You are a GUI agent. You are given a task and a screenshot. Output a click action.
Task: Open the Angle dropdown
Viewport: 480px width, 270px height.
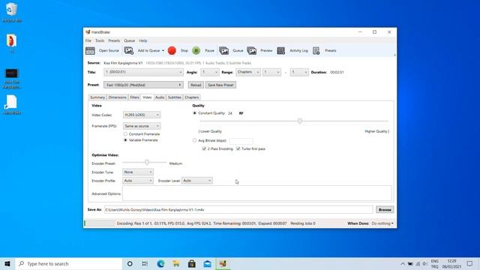click(x=210, y=72)
